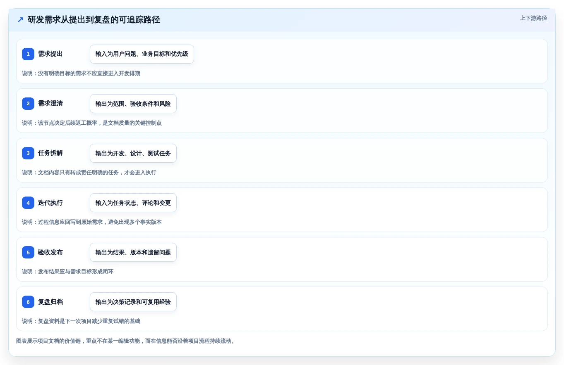Click the 需求澄清 step title
564x365 pixels.
click(x=50, y=104)
